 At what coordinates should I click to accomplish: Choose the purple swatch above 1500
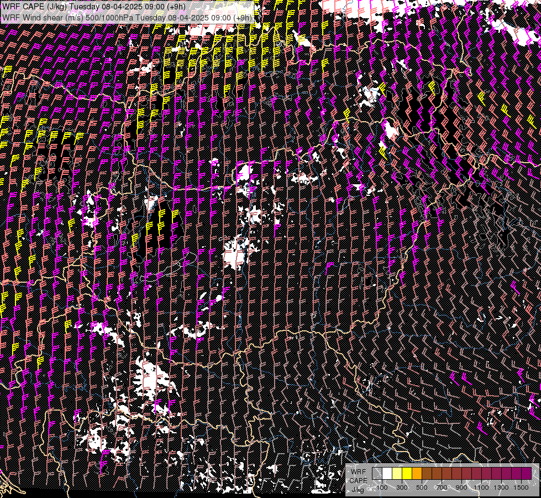527,474
